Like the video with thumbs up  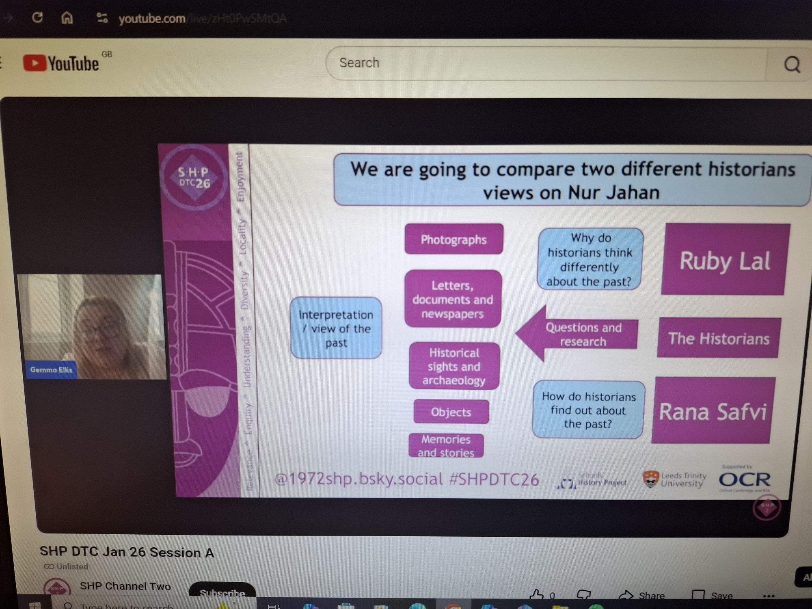click(537, 595)
